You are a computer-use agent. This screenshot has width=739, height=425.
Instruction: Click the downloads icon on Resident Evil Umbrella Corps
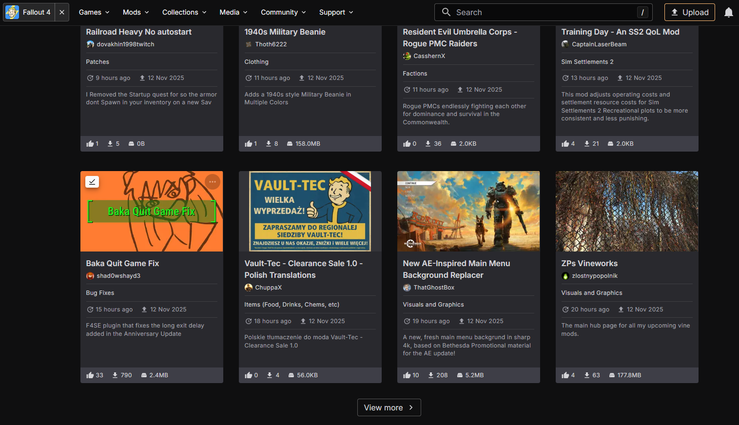pos(428,144)
